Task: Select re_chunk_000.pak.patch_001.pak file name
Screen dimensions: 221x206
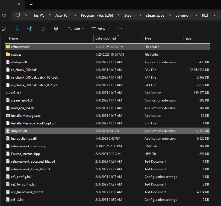Action: click(x=34, y=77)
